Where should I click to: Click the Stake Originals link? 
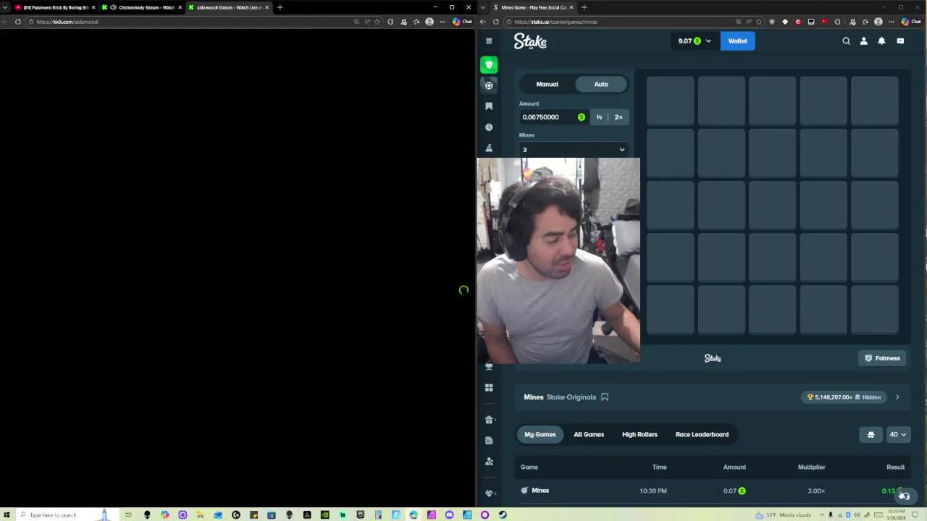tap(571, 397)
